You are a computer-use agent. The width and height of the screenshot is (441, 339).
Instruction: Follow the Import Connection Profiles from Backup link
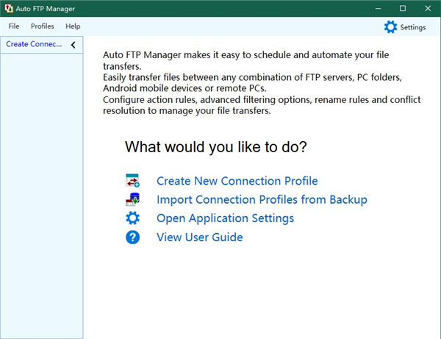coord(262,199)
